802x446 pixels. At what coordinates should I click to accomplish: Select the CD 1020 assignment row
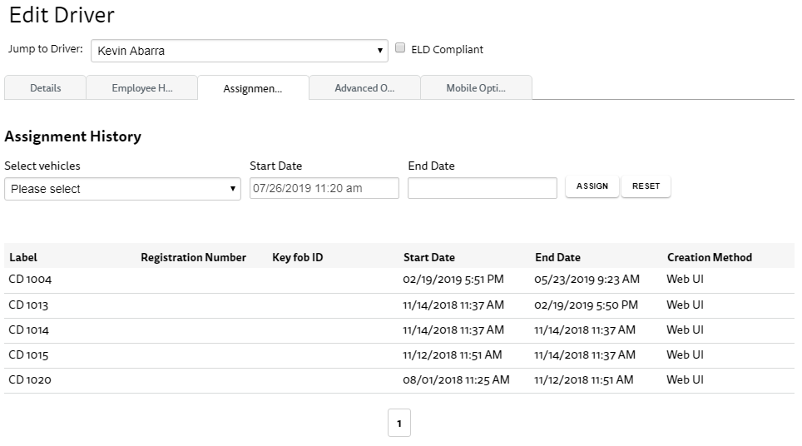399,380
